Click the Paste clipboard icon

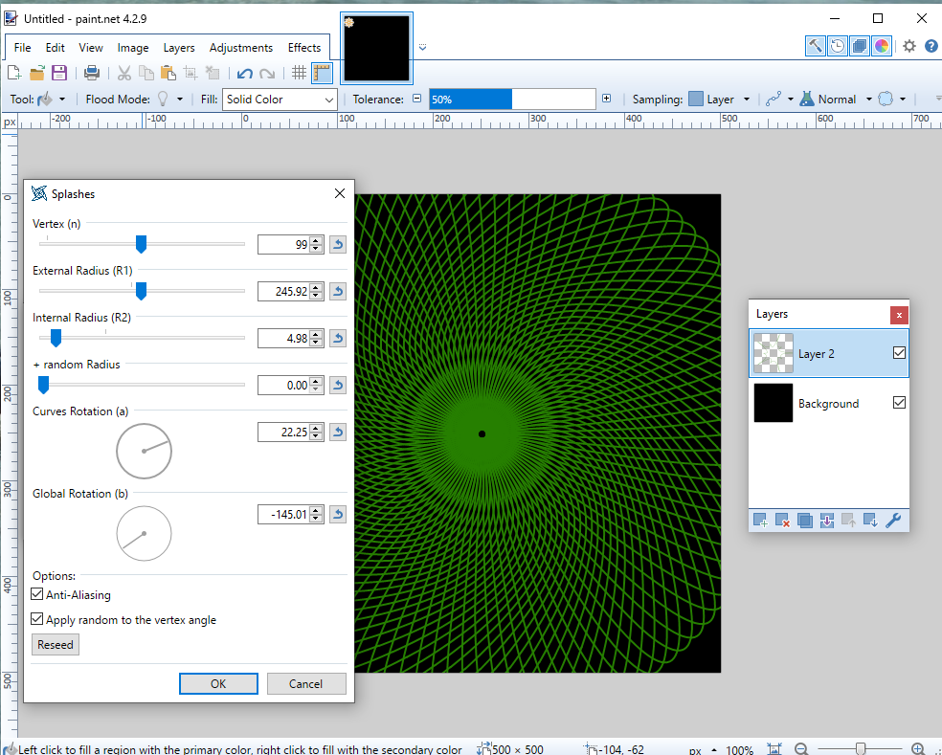pyautogui.click(x=168, y=74)
